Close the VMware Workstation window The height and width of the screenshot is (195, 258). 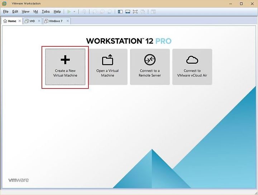tap(252, 4)
